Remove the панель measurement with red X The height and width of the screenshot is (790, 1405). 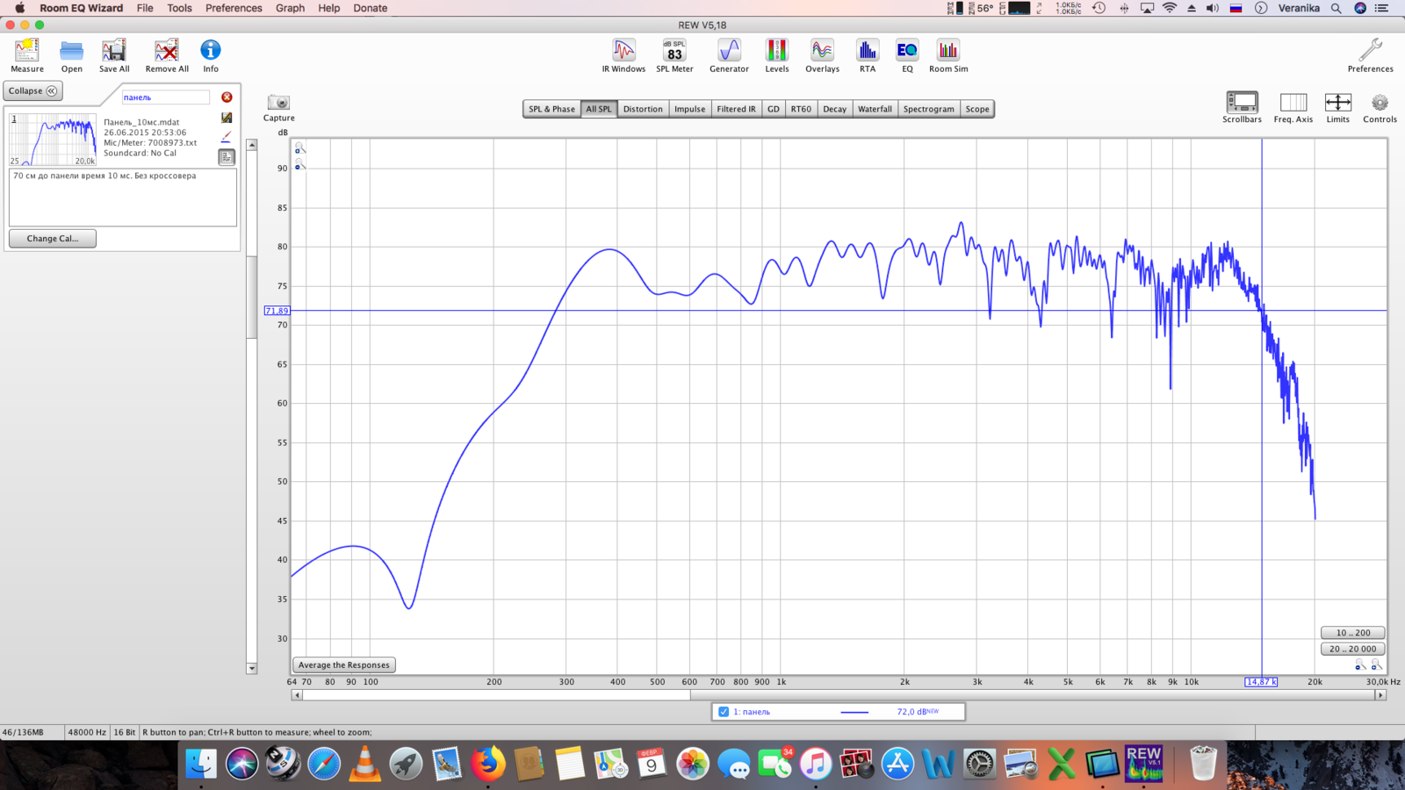coord(227,97)
